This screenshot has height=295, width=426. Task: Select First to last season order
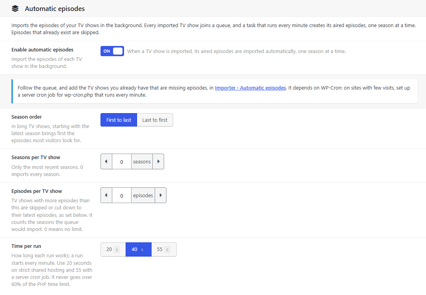[119, 120]
